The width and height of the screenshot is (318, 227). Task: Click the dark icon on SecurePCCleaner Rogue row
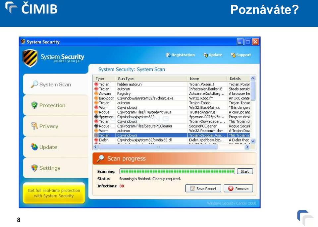[x=96, y=126]
